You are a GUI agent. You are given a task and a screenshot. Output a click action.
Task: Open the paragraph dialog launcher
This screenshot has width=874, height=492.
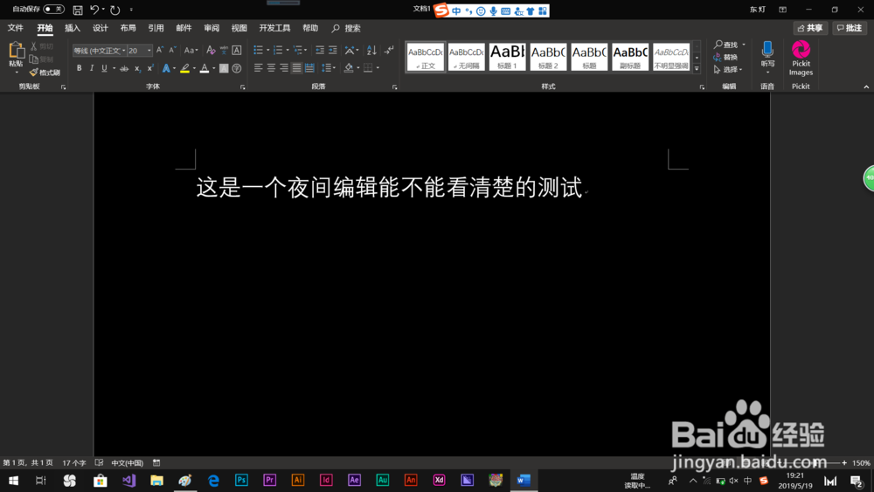[x=395, y=87]
